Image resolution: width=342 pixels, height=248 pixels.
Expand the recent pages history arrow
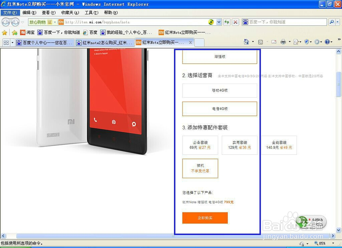(23, 22)
